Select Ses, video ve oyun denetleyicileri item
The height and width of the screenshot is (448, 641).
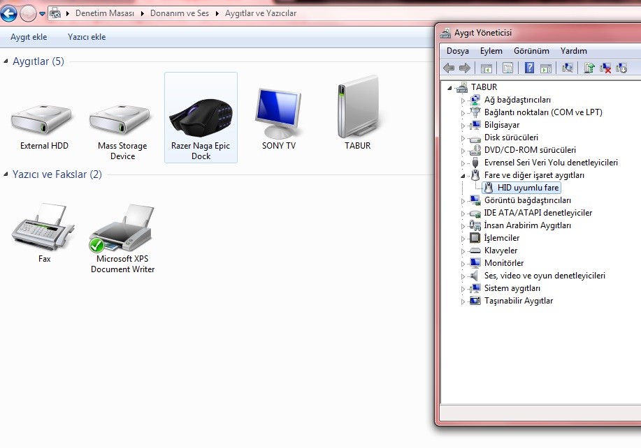click(x=545, y=276)
